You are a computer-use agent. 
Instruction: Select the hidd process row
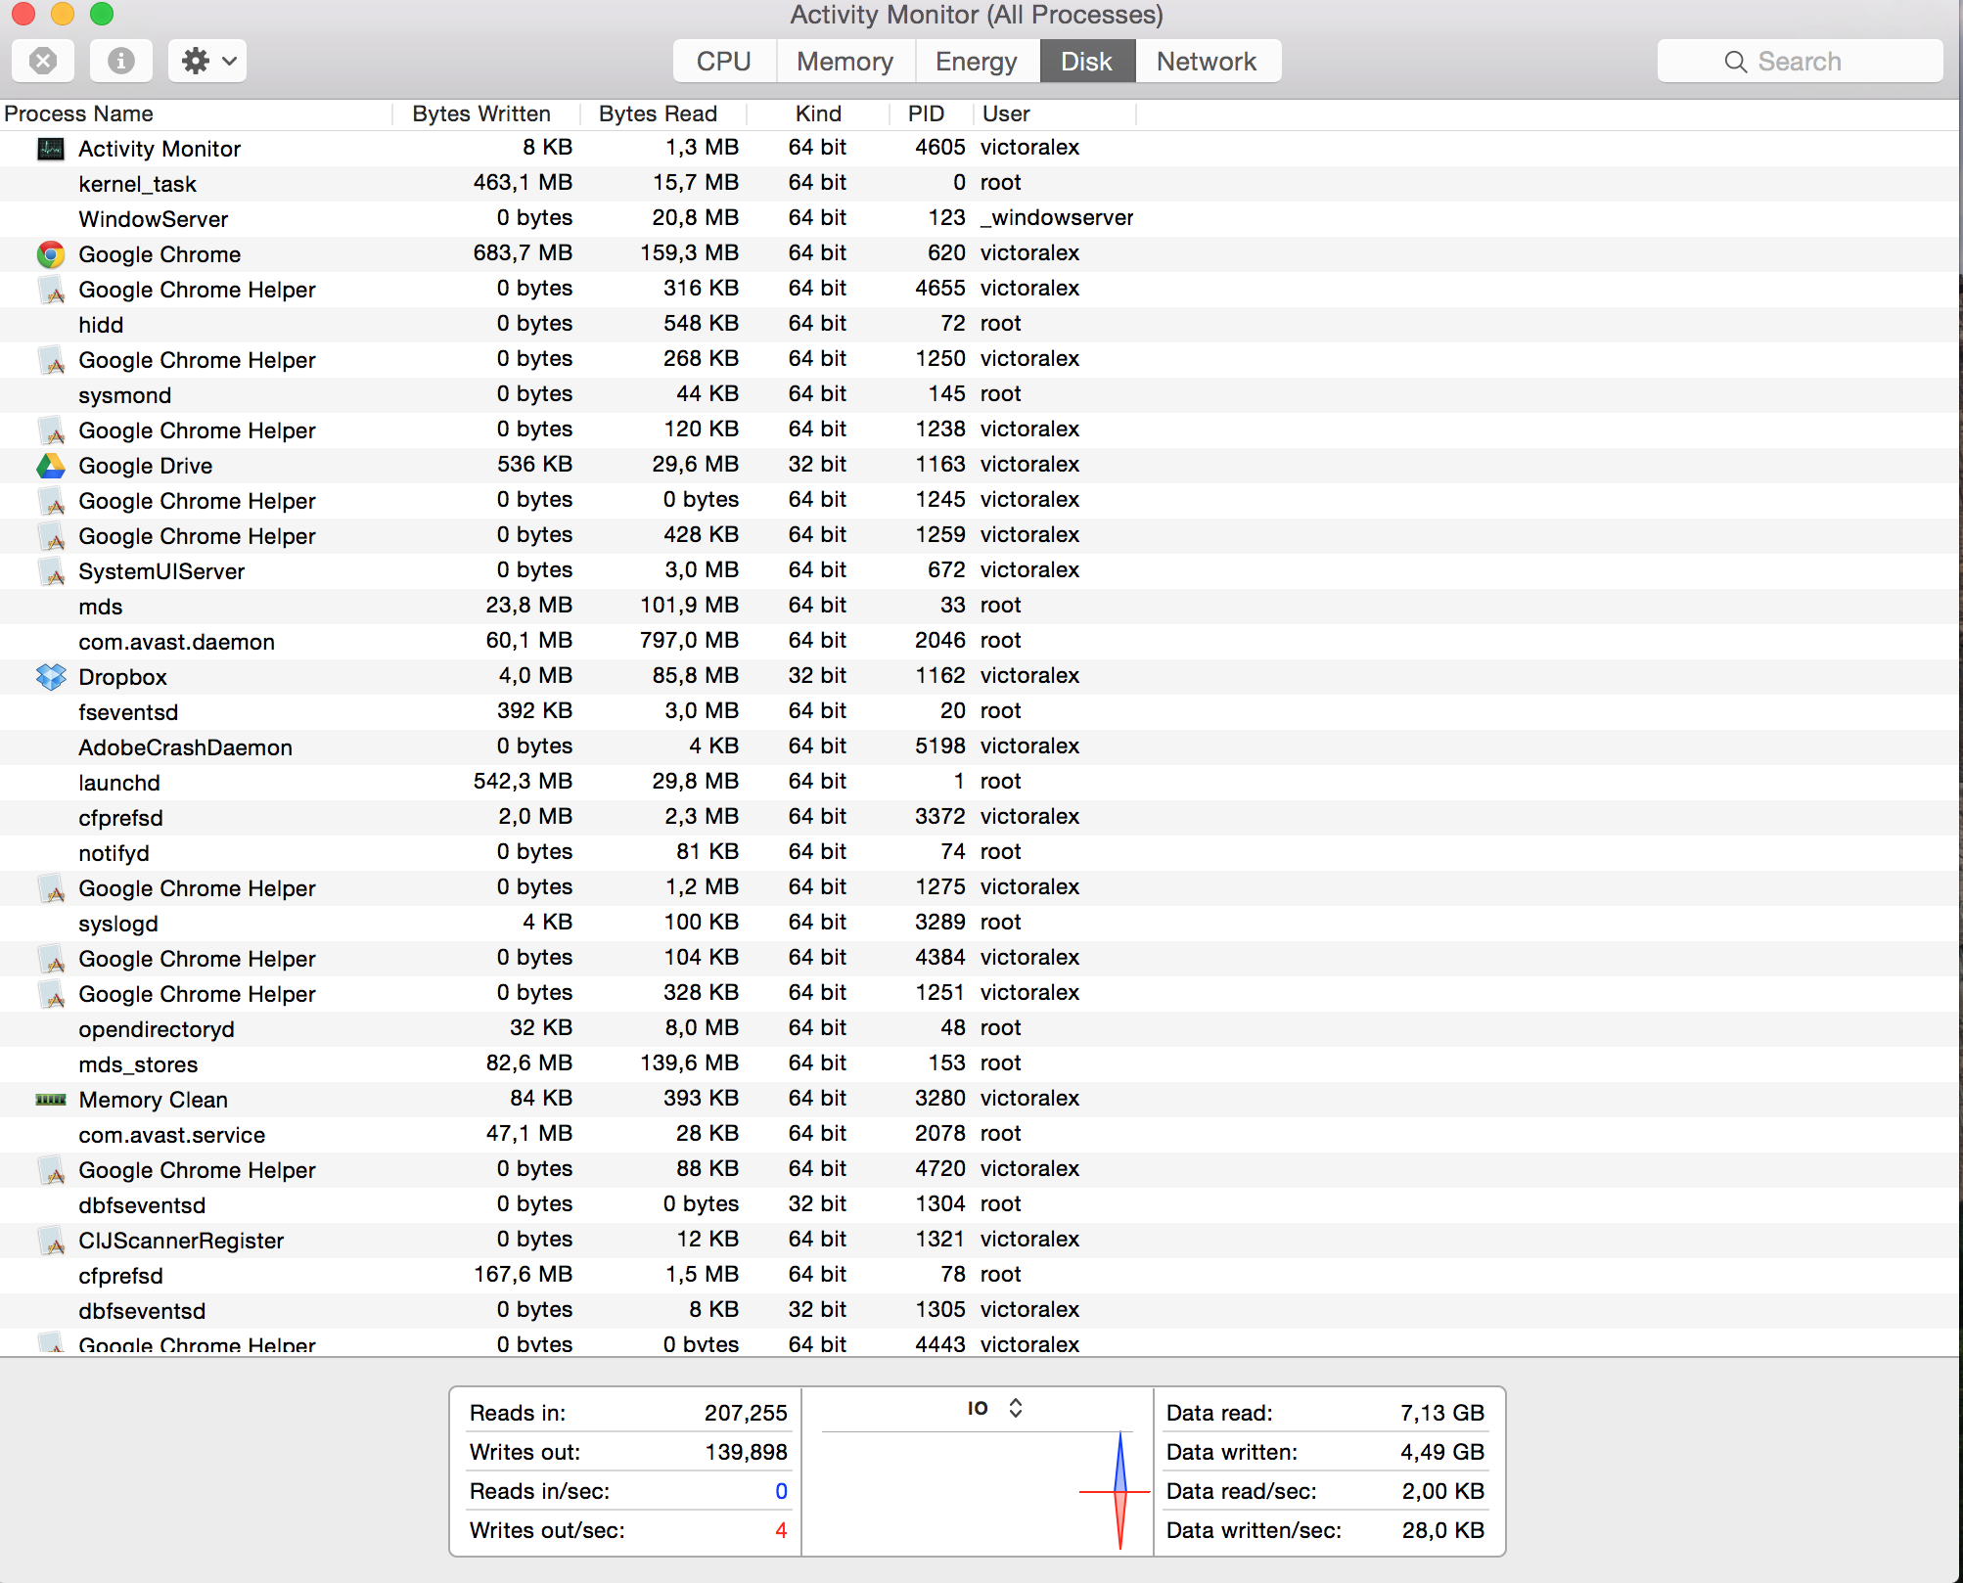981,325
